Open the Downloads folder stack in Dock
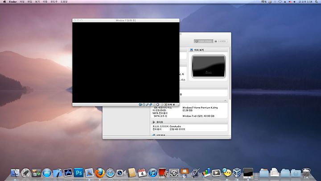 pyautogui.click(x=296, y=173)
